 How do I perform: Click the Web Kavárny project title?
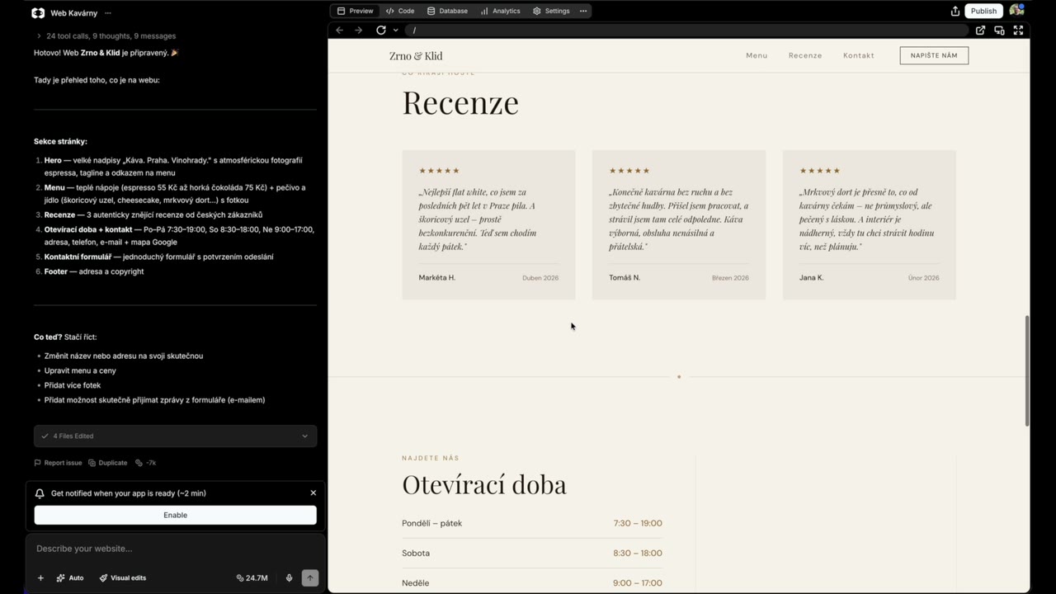(x=73, y=13)
